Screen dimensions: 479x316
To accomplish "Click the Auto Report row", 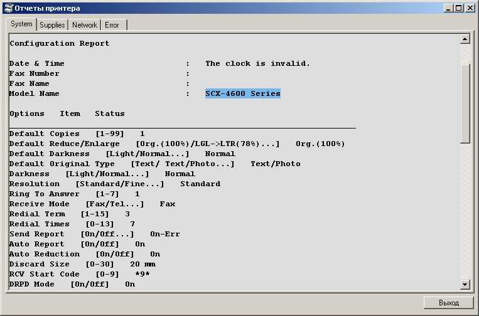I will click(x=77, y=245).
